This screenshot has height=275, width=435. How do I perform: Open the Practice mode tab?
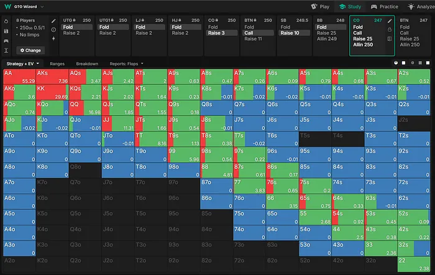tap(385, 6)
